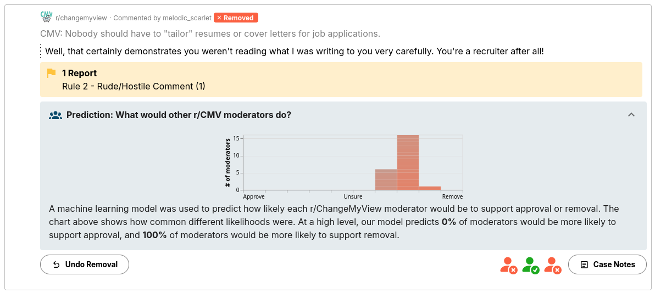Image resolution: width=655 pixels, height=293 pixels.
Task: Open the Case Notes button
Action: (x=607, y=264)
